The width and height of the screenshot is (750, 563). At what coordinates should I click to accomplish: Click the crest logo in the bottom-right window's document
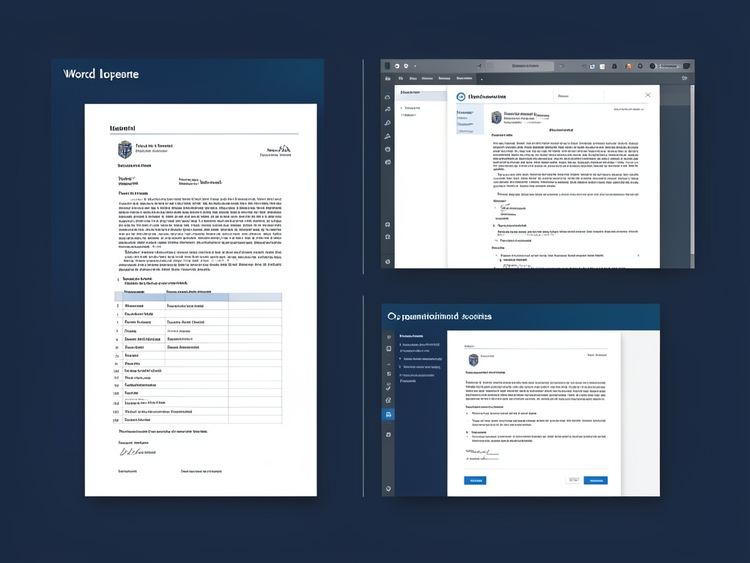[x=473, y=359]
